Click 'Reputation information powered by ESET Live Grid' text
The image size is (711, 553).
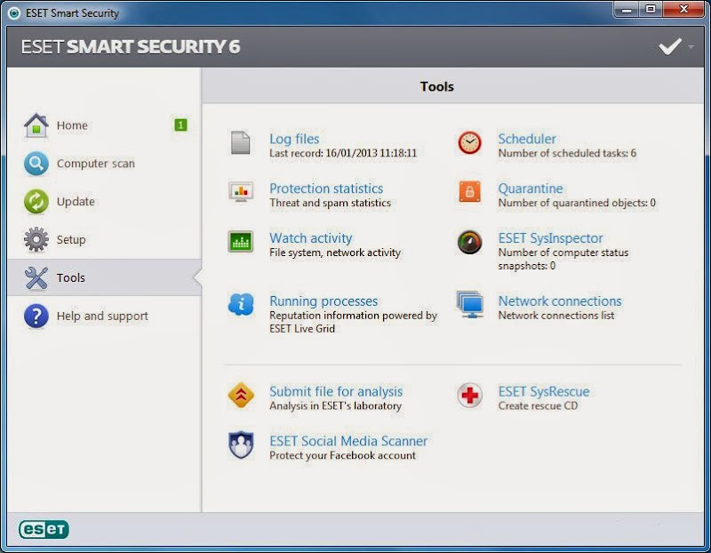click(353, 322)
